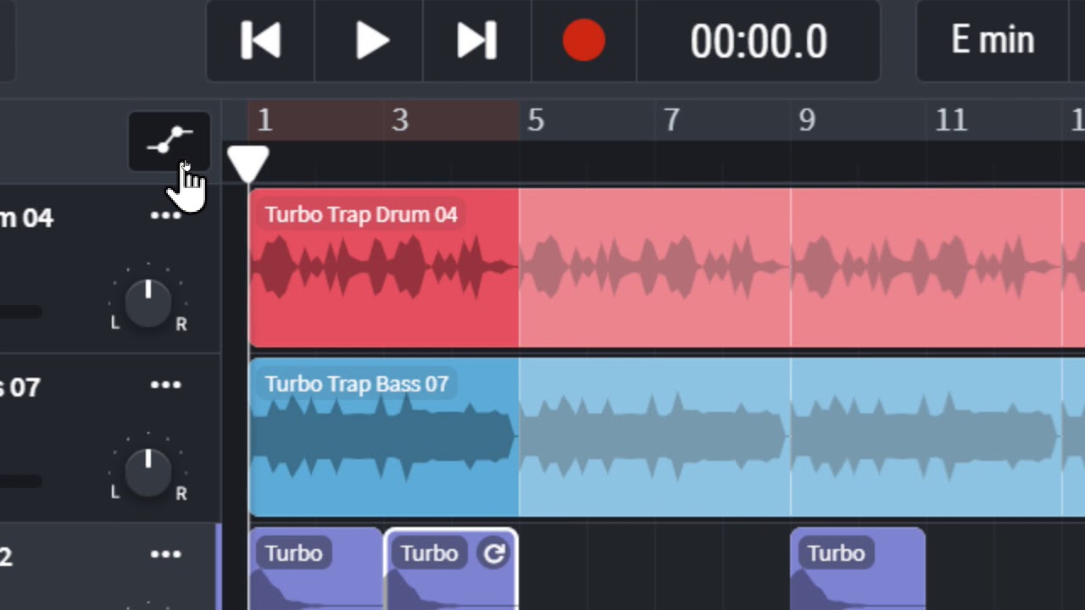Click bar 1 on the timeline ruler

pyautogui.click(x=264, y=120)
